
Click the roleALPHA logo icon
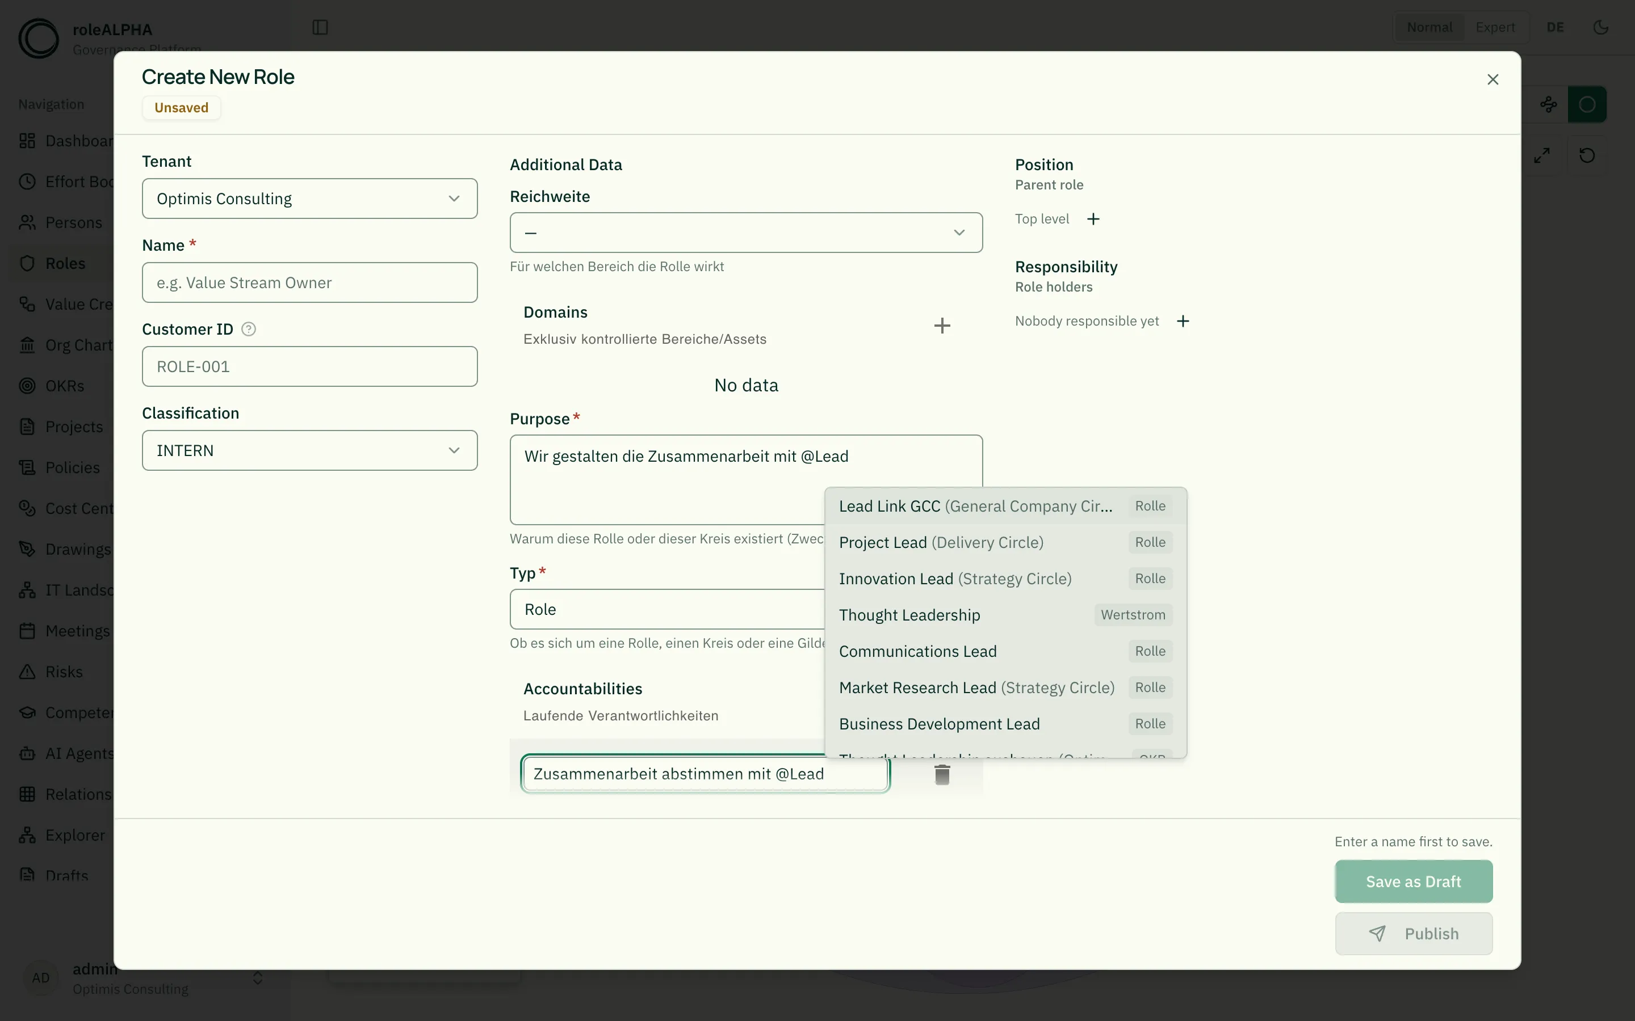point(39,39)
